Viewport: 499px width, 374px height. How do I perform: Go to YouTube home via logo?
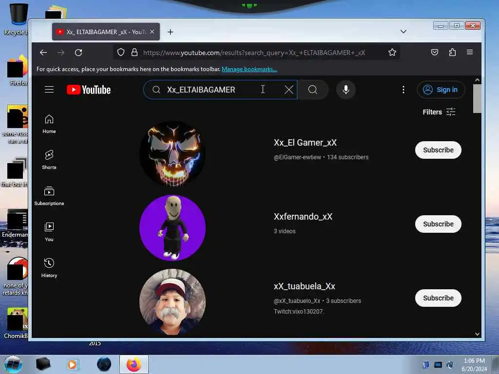[x=89, y=90]
